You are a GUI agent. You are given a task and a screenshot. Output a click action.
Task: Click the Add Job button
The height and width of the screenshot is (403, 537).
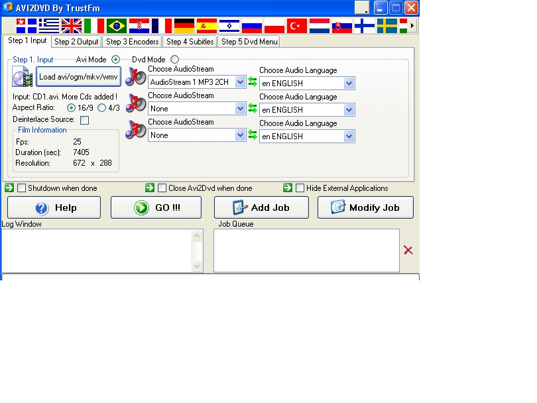click(261, 207)
